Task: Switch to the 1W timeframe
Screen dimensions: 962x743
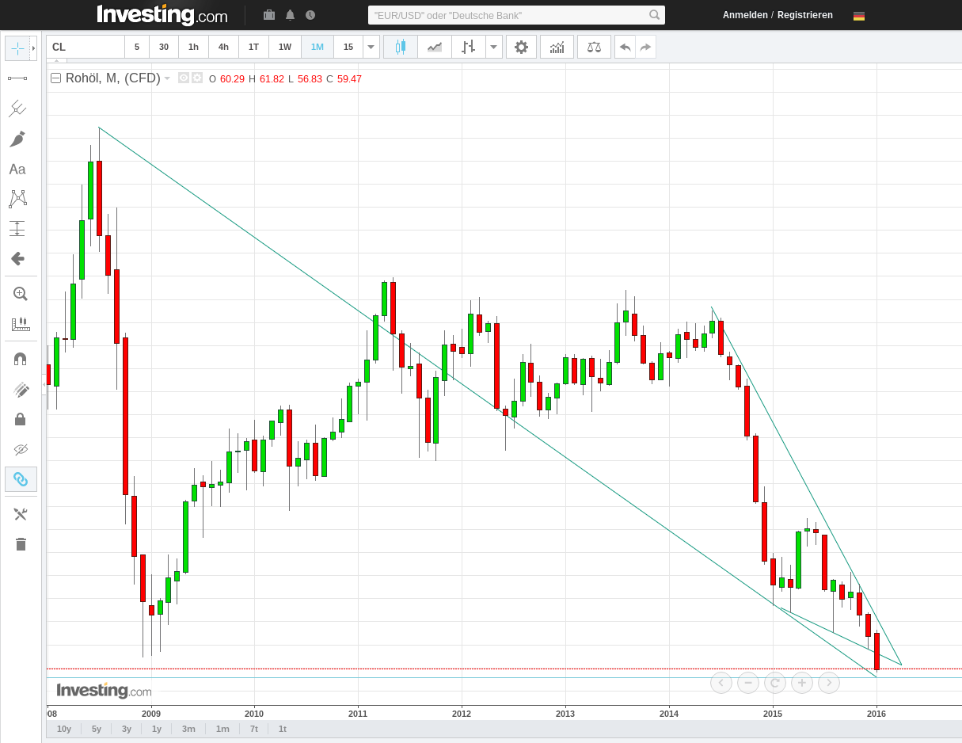Action: click(x=284, y=47)
